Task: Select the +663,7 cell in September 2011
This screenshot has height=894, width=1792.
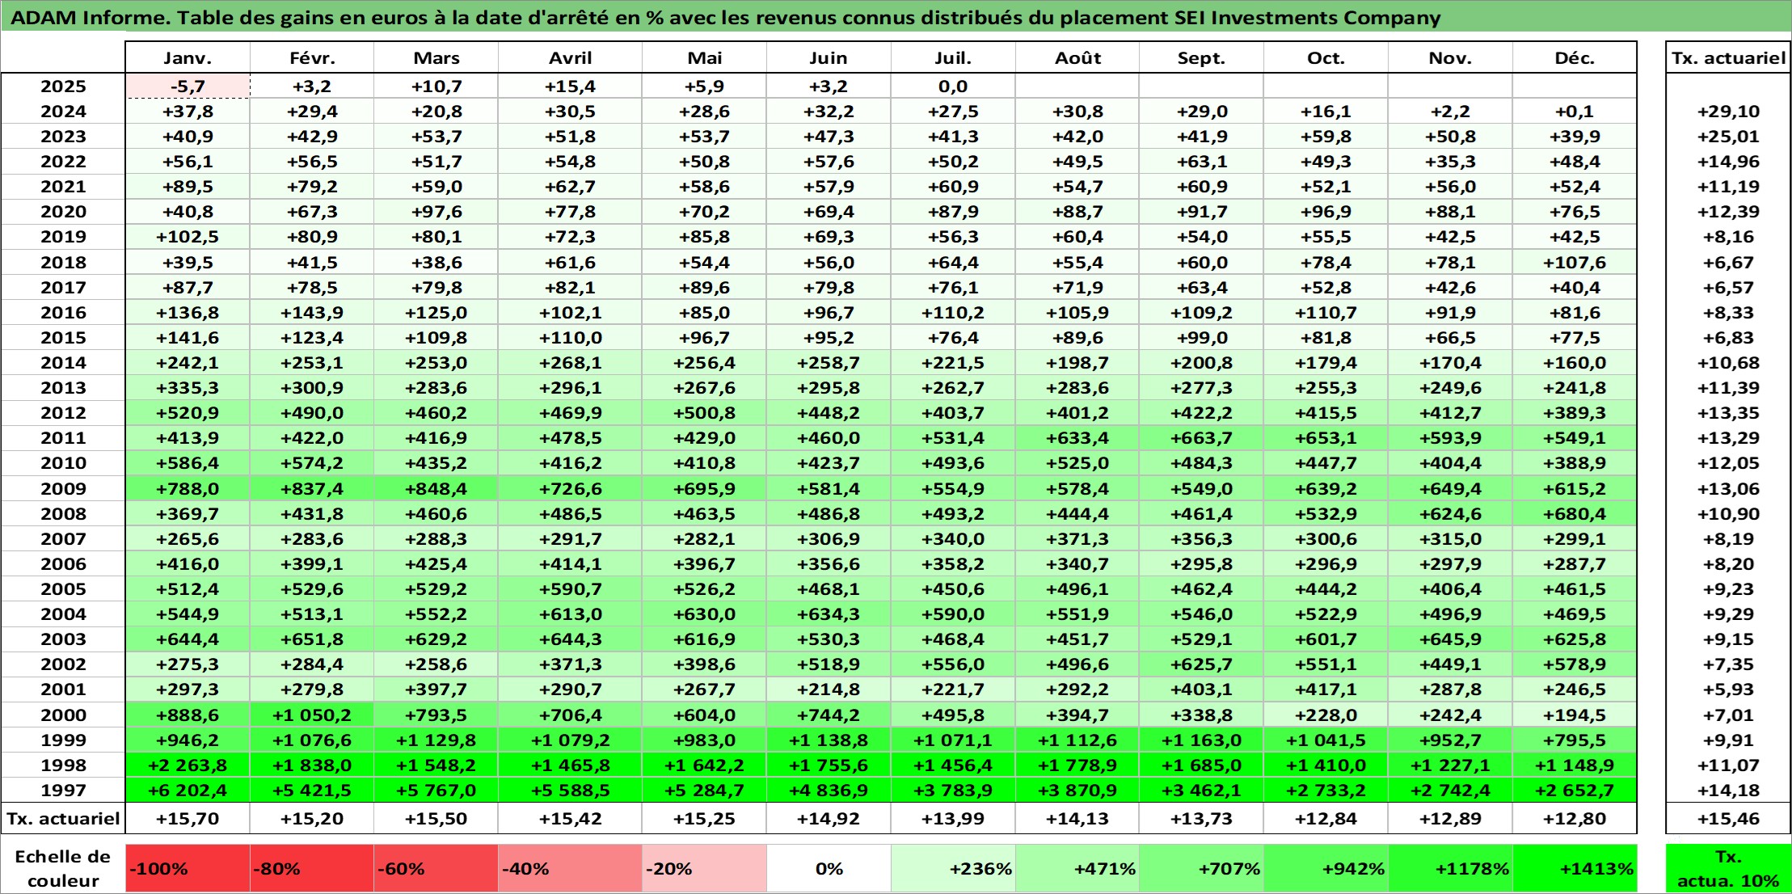Action: pos(1202,438)
